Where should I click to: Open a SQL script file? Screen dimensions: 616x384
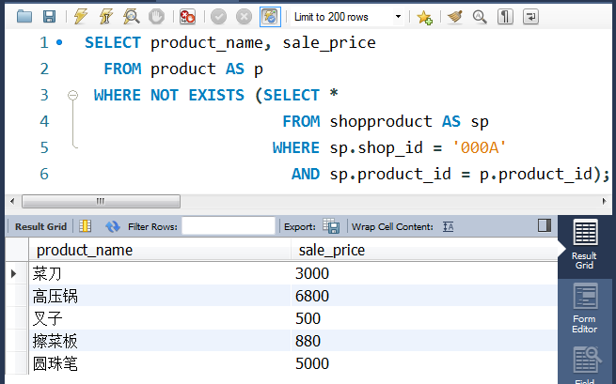pos(24,17)
